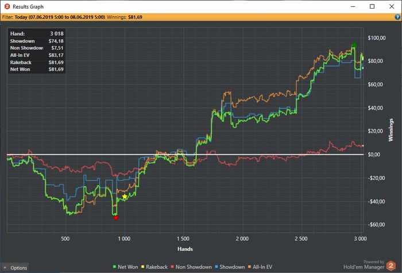
Task: Click the Hands axis title
Action: pos(185,249)
